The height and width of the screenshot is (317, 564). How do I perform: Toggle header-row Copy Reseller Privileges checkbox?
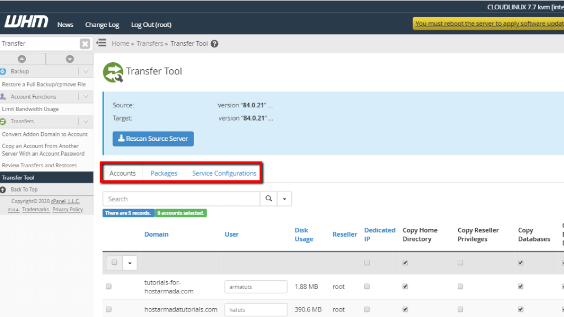pos(460,263)
